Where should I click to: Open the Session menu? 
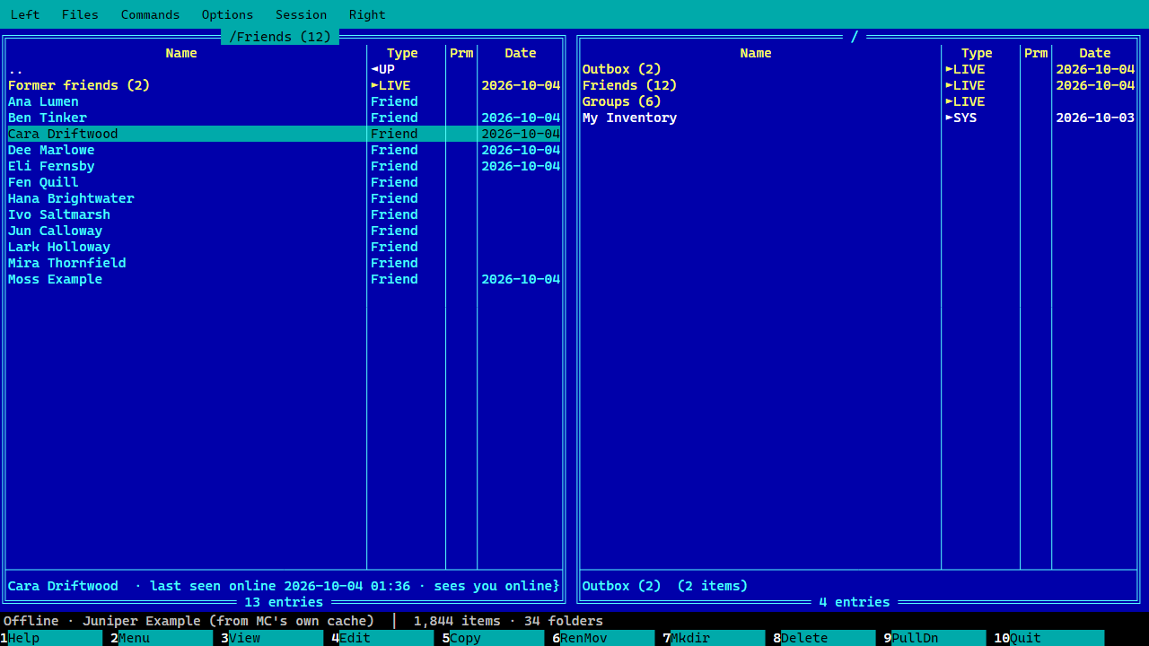click(301, 14)
